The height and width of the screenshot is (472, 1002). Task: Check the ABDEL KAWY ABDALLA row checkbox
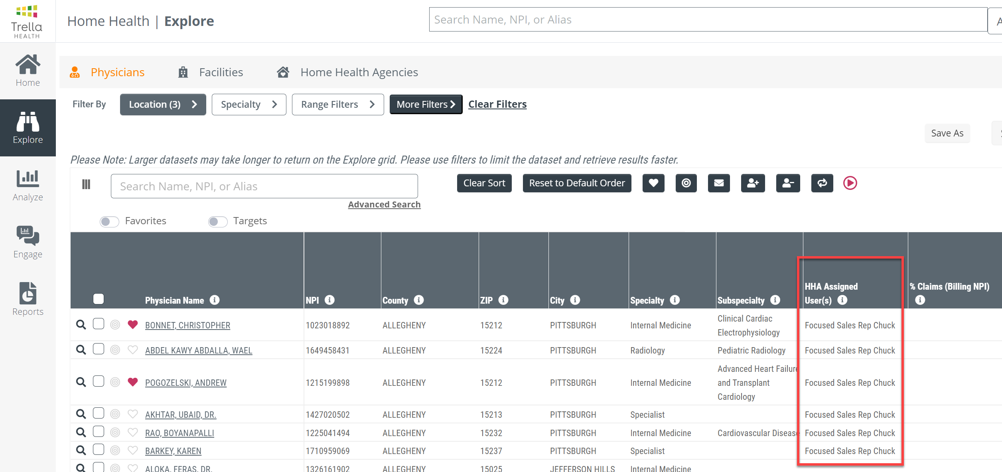tap(99, 349)
